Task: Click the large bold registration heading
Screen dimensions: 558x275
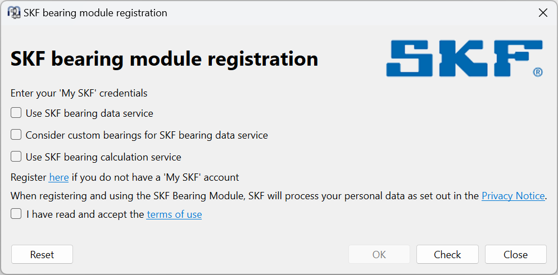Action: click(165, 58)
